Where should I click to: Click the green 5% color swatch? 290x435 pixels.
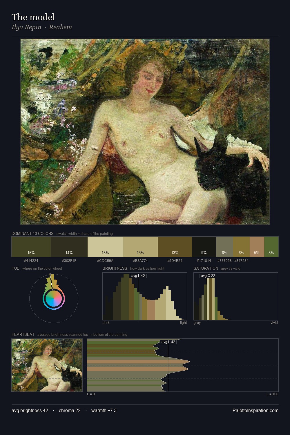coord(271,247)
